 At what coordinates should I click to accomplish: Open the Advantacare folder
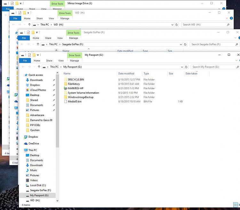[37, 115]
